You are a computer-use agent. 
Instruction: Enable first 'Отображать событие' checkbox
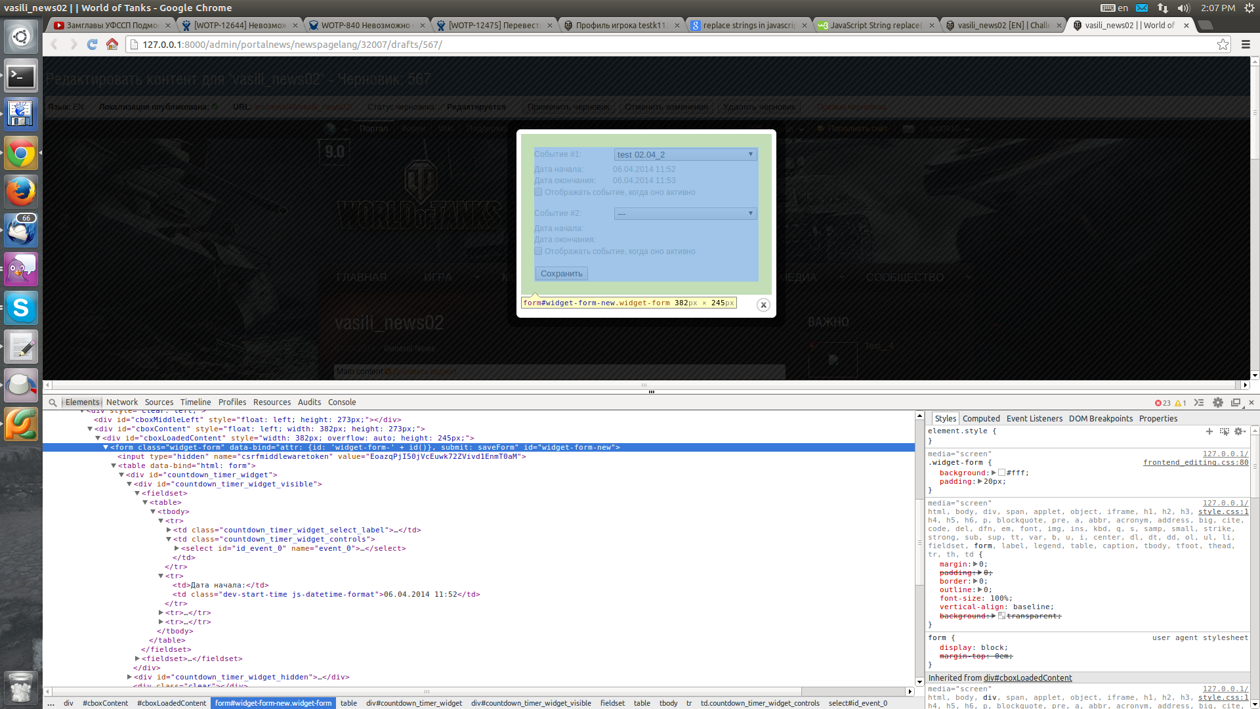(538, 192)
